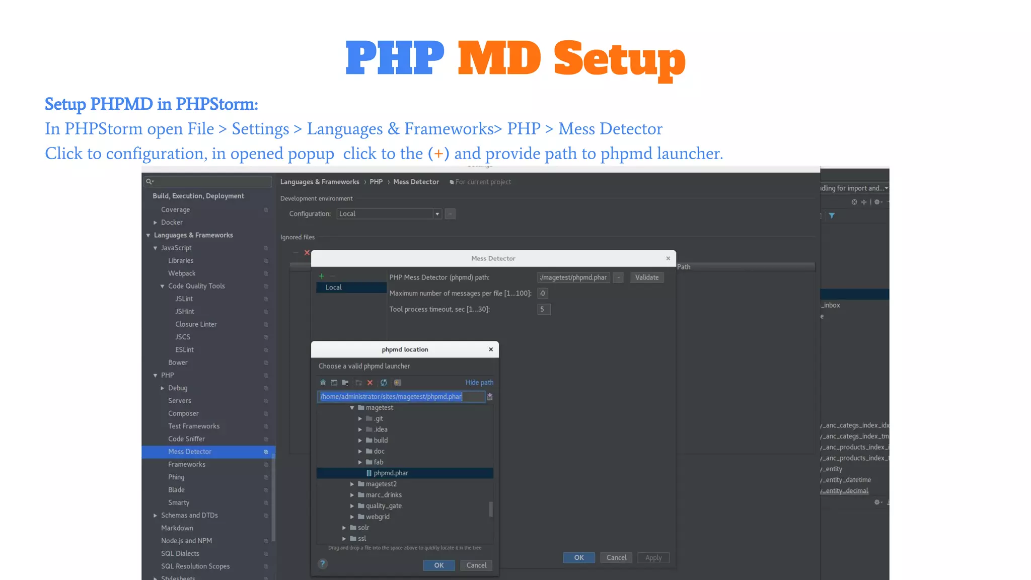Select phpmd.phar file in tree

[x=405, y=473]
